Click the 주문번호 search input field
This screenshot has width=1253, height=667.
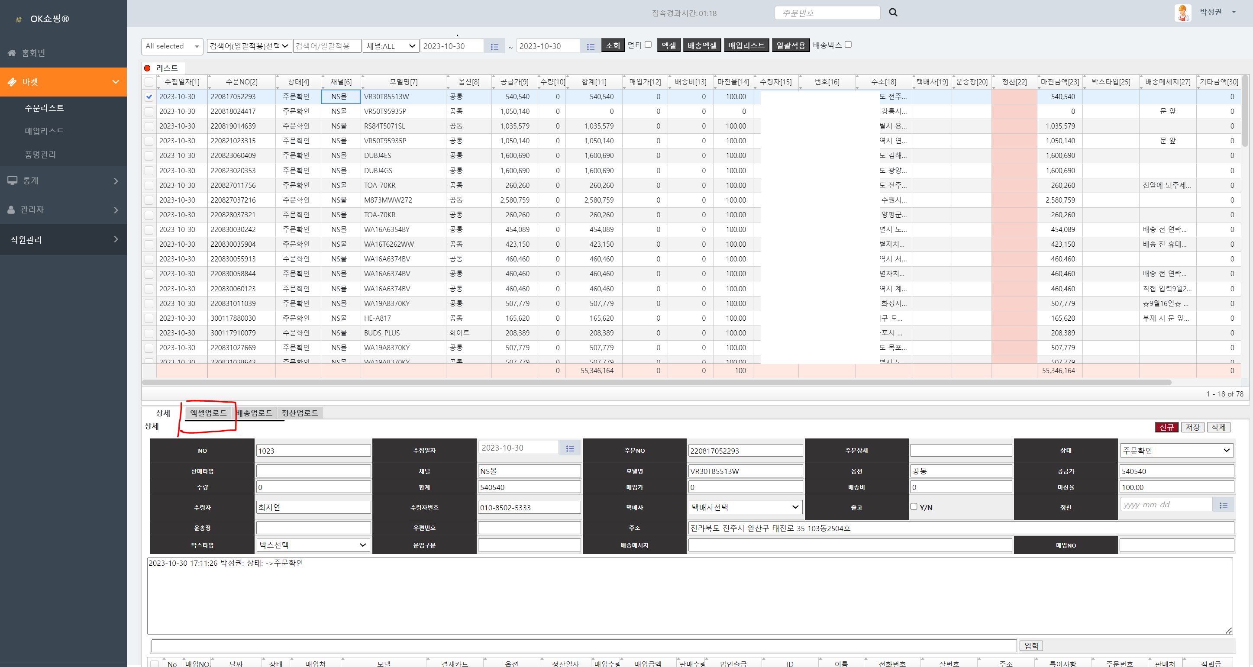[827, 13]
